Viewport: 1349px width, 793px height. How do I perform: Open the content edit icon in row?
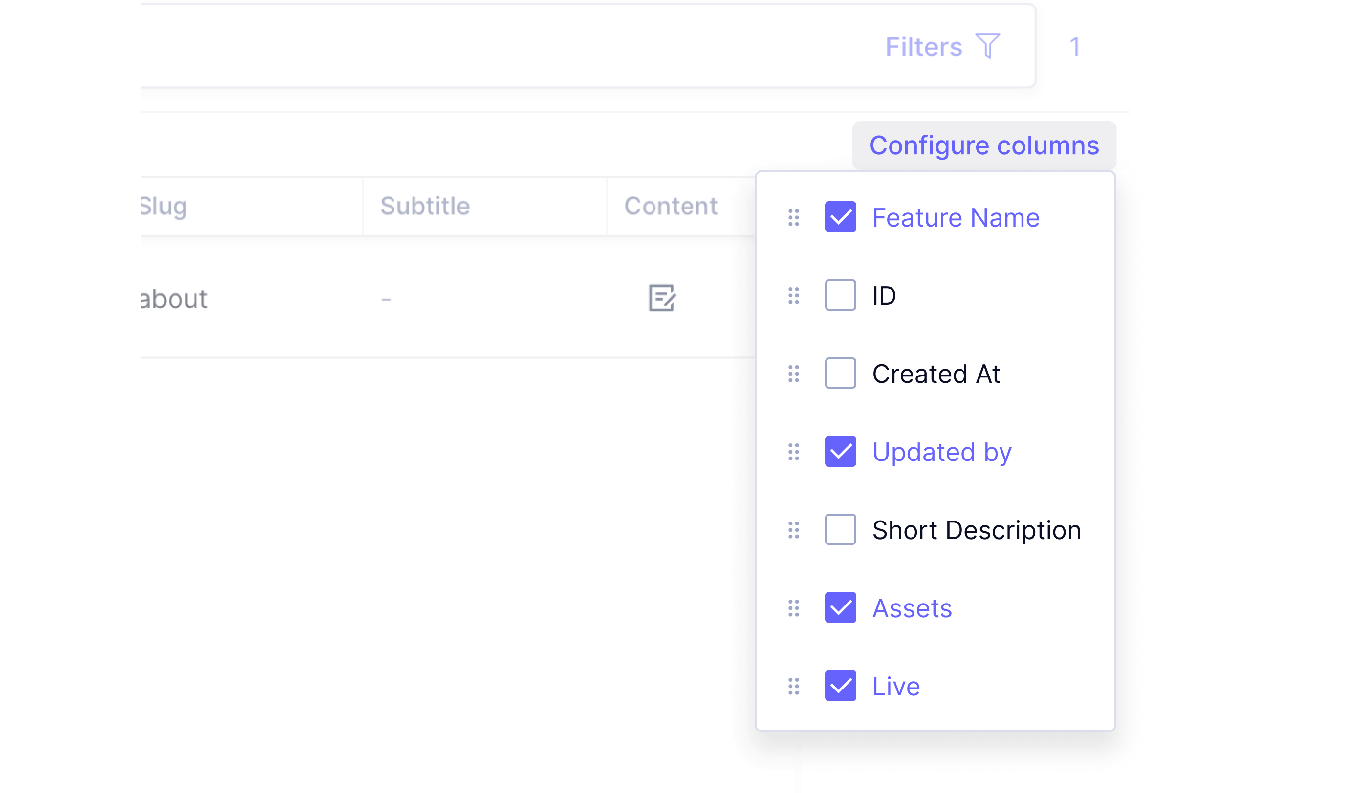662,298
